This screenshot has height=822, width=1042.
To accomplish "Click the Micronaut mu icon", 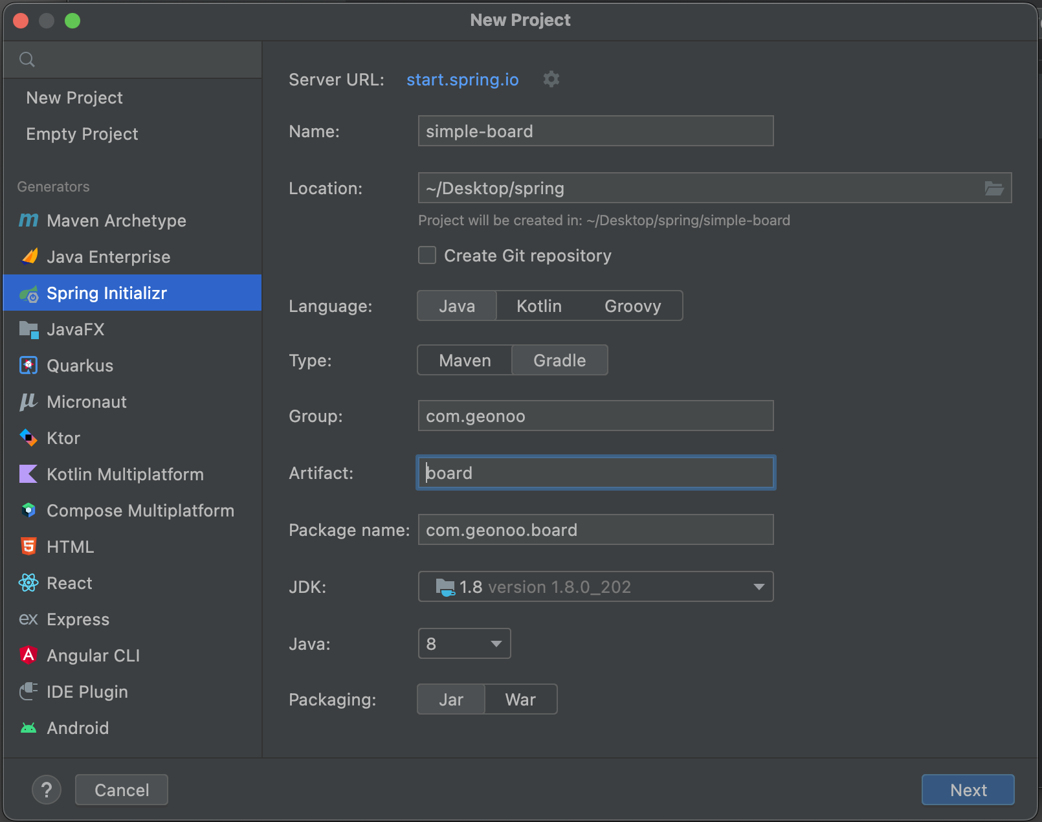I will tap(28, 402).
